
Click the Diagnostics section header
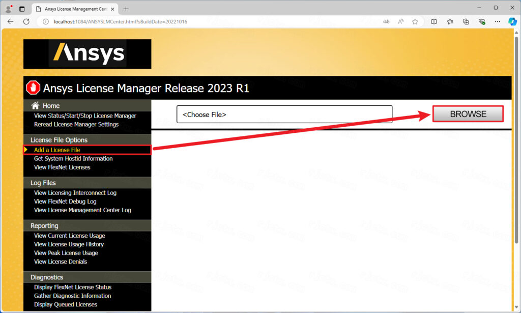[x=47, y=277]
